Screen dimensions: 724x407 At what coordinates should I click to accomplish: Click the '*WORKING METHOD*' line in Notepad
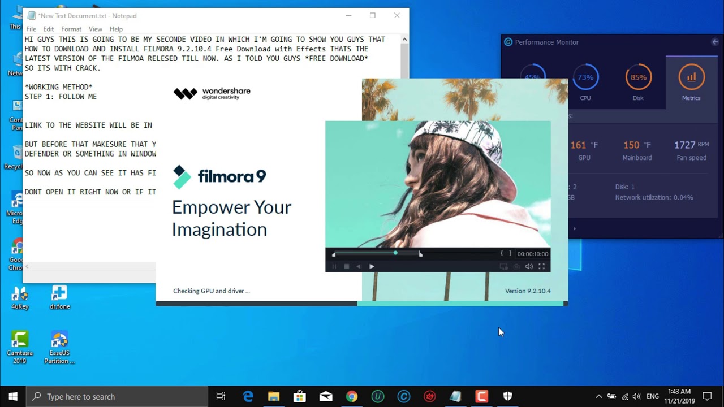[x=58, y=87]
